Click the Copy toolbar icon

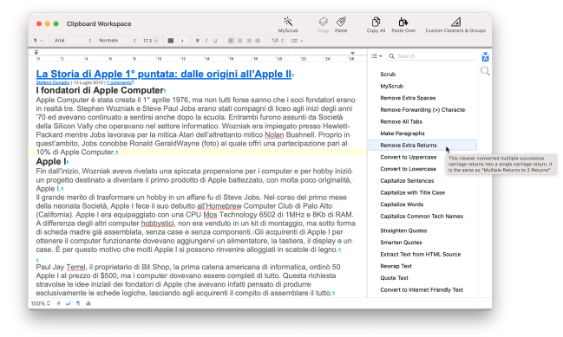pyautogui.click(x=324, y=22)
